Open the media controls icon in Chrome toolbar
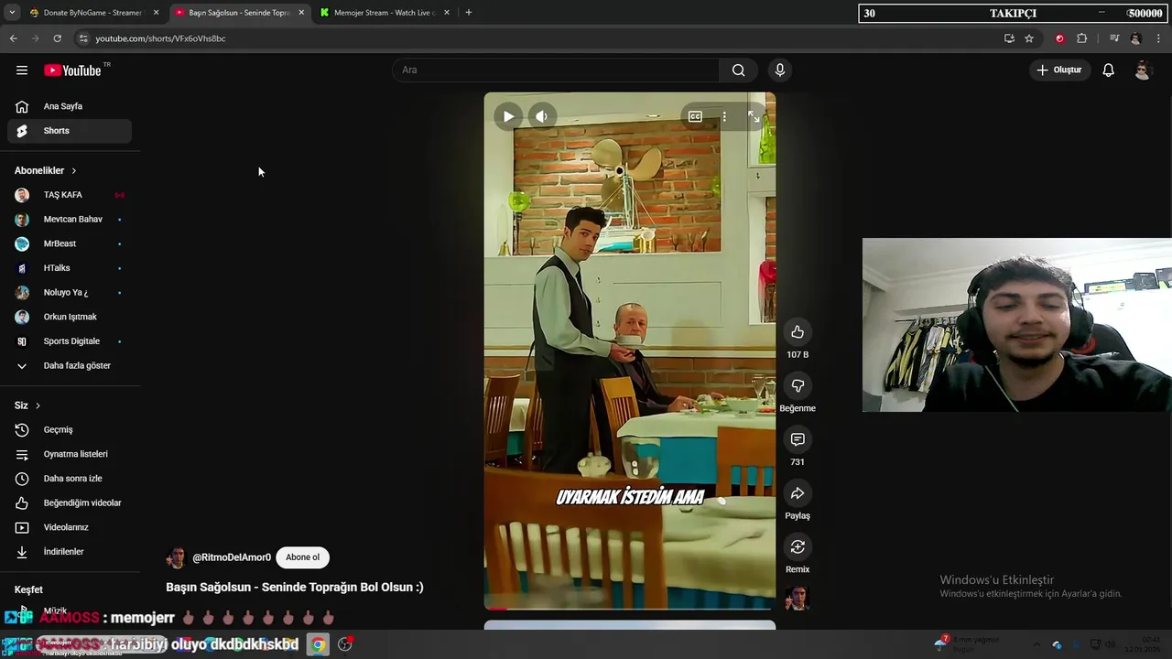This screenshot has width=1172, height=659. tap(1114, 38)
